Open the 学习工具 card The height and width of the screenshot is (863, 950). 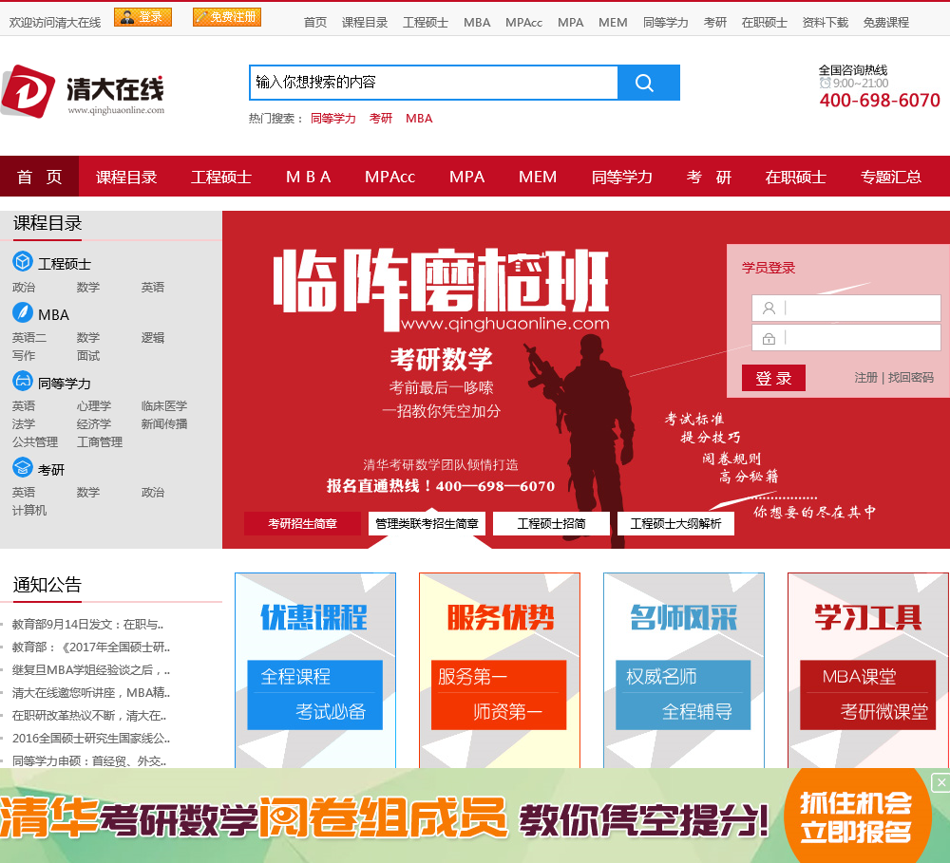[868, 670]
